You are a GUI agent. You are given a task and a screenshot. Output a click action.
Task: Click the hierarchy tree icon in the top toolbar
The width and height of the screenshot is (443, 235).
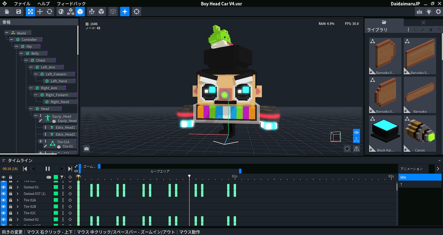pyautogui.click(x=92, y=12)
